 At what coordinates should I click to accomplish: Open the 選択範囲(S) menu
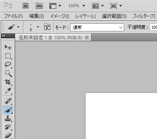pyautogui.click(x=114, y=16)
